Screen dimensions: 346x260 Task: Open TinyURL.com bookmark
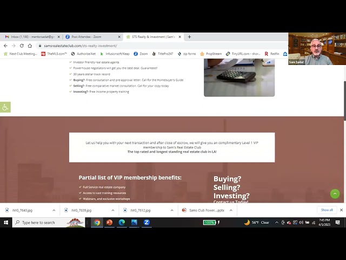[243, 54]
